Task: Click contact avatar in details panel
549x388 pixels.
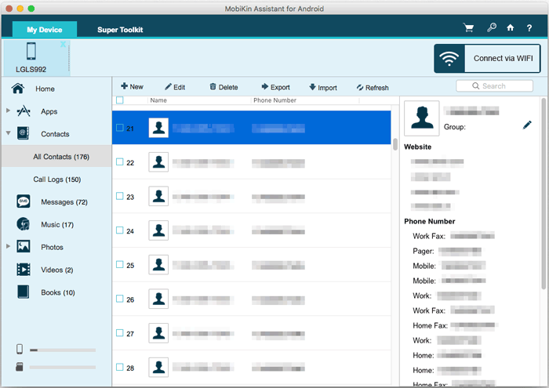Action: (422, 118)
